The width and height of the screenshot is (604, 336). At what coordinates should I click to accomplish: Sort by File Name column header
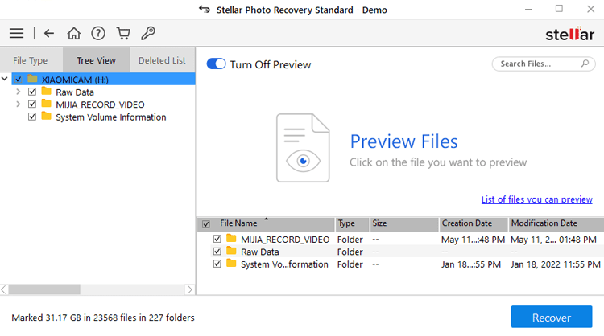[x=266, y=223]
